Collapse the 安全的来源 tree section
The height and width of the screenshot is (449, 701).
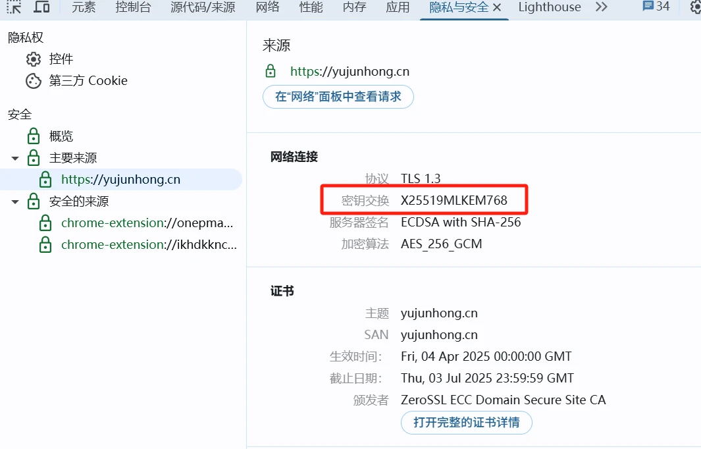pos(15,201)
